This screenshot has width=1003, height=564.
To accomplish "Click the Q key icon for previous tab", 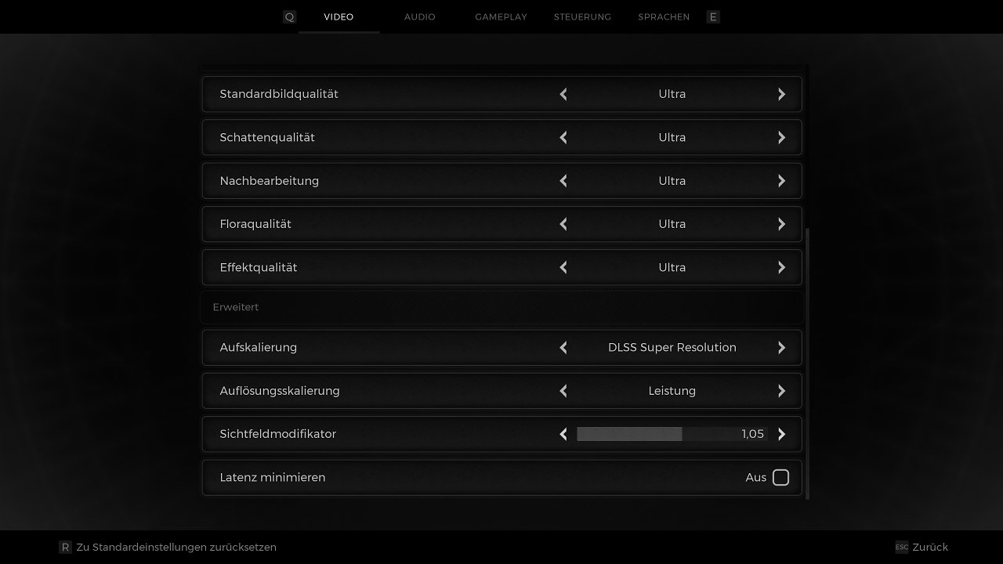I will click(x=289, y=16).
